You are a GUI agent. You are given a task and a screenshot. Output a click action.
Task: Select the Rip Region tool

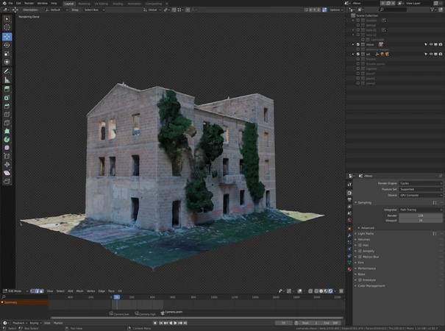7,181
